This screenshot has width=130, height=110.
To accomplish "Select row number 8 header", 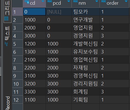I will 18,68.
